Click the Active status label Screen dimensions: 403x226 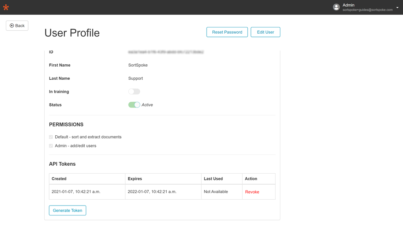(x=147, y=105)
